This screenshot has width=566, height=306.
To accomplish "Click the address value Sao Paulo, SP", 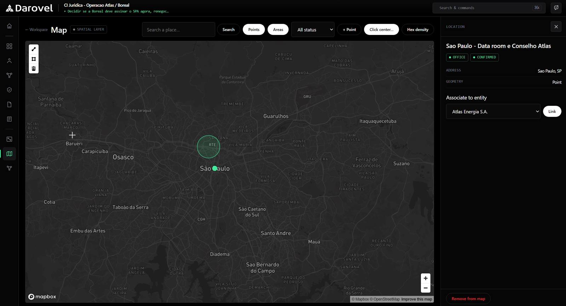I will 549,71.
